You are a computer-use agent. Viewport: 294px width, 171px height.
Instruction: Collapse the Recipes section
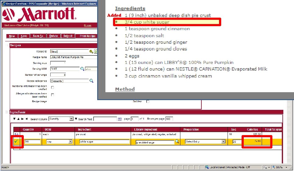(7, 45)
